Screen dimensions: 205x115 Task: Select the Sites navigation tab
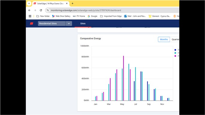[83, 23]
